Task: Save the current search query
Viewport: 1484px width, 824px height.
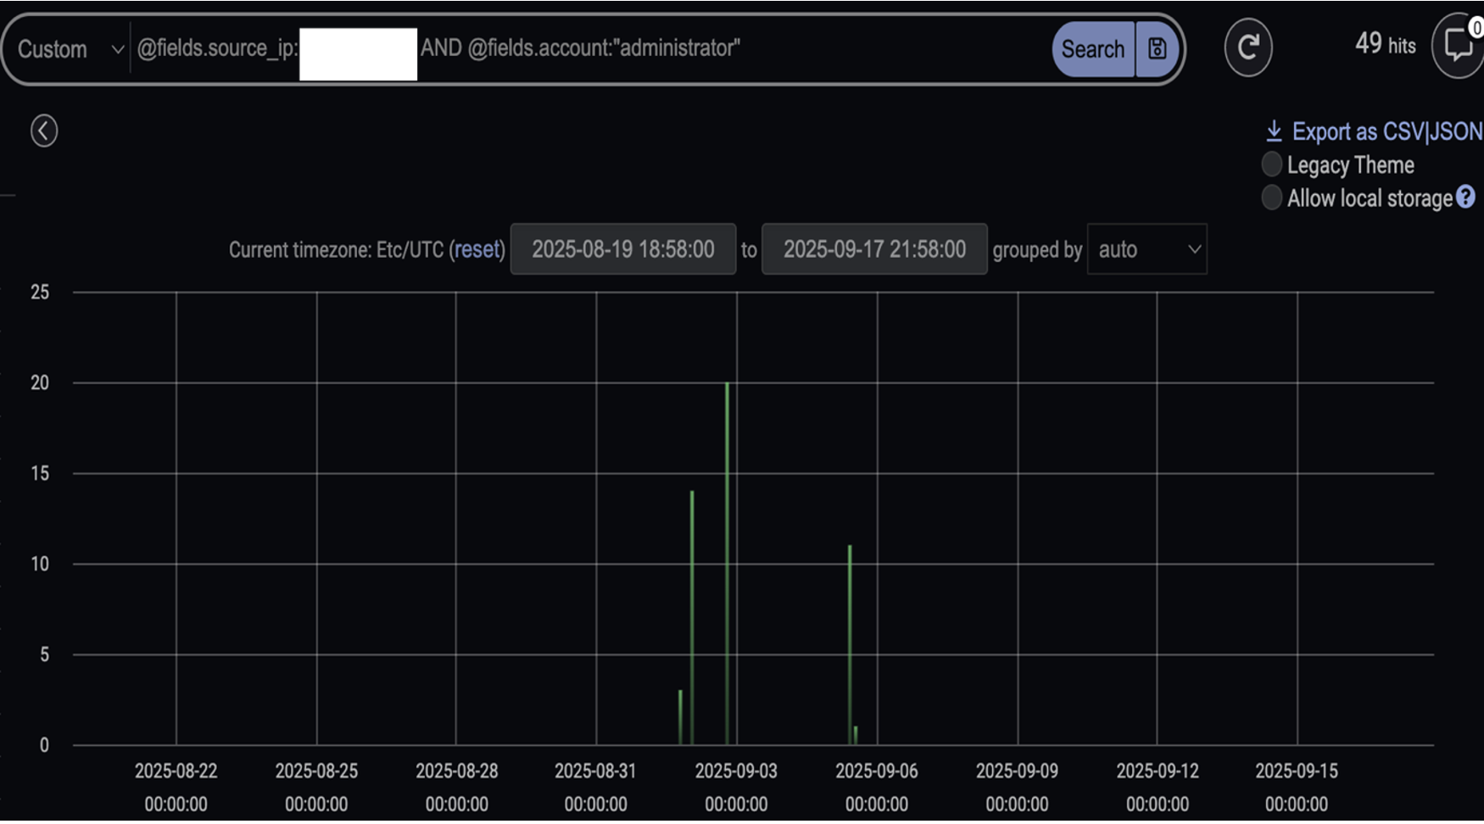Action: [x=1157, y=49]
